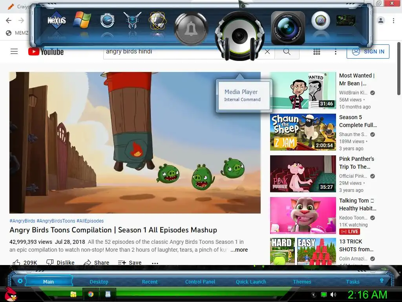Open the Chrome profile avatar icon

(x=381, y=20)
